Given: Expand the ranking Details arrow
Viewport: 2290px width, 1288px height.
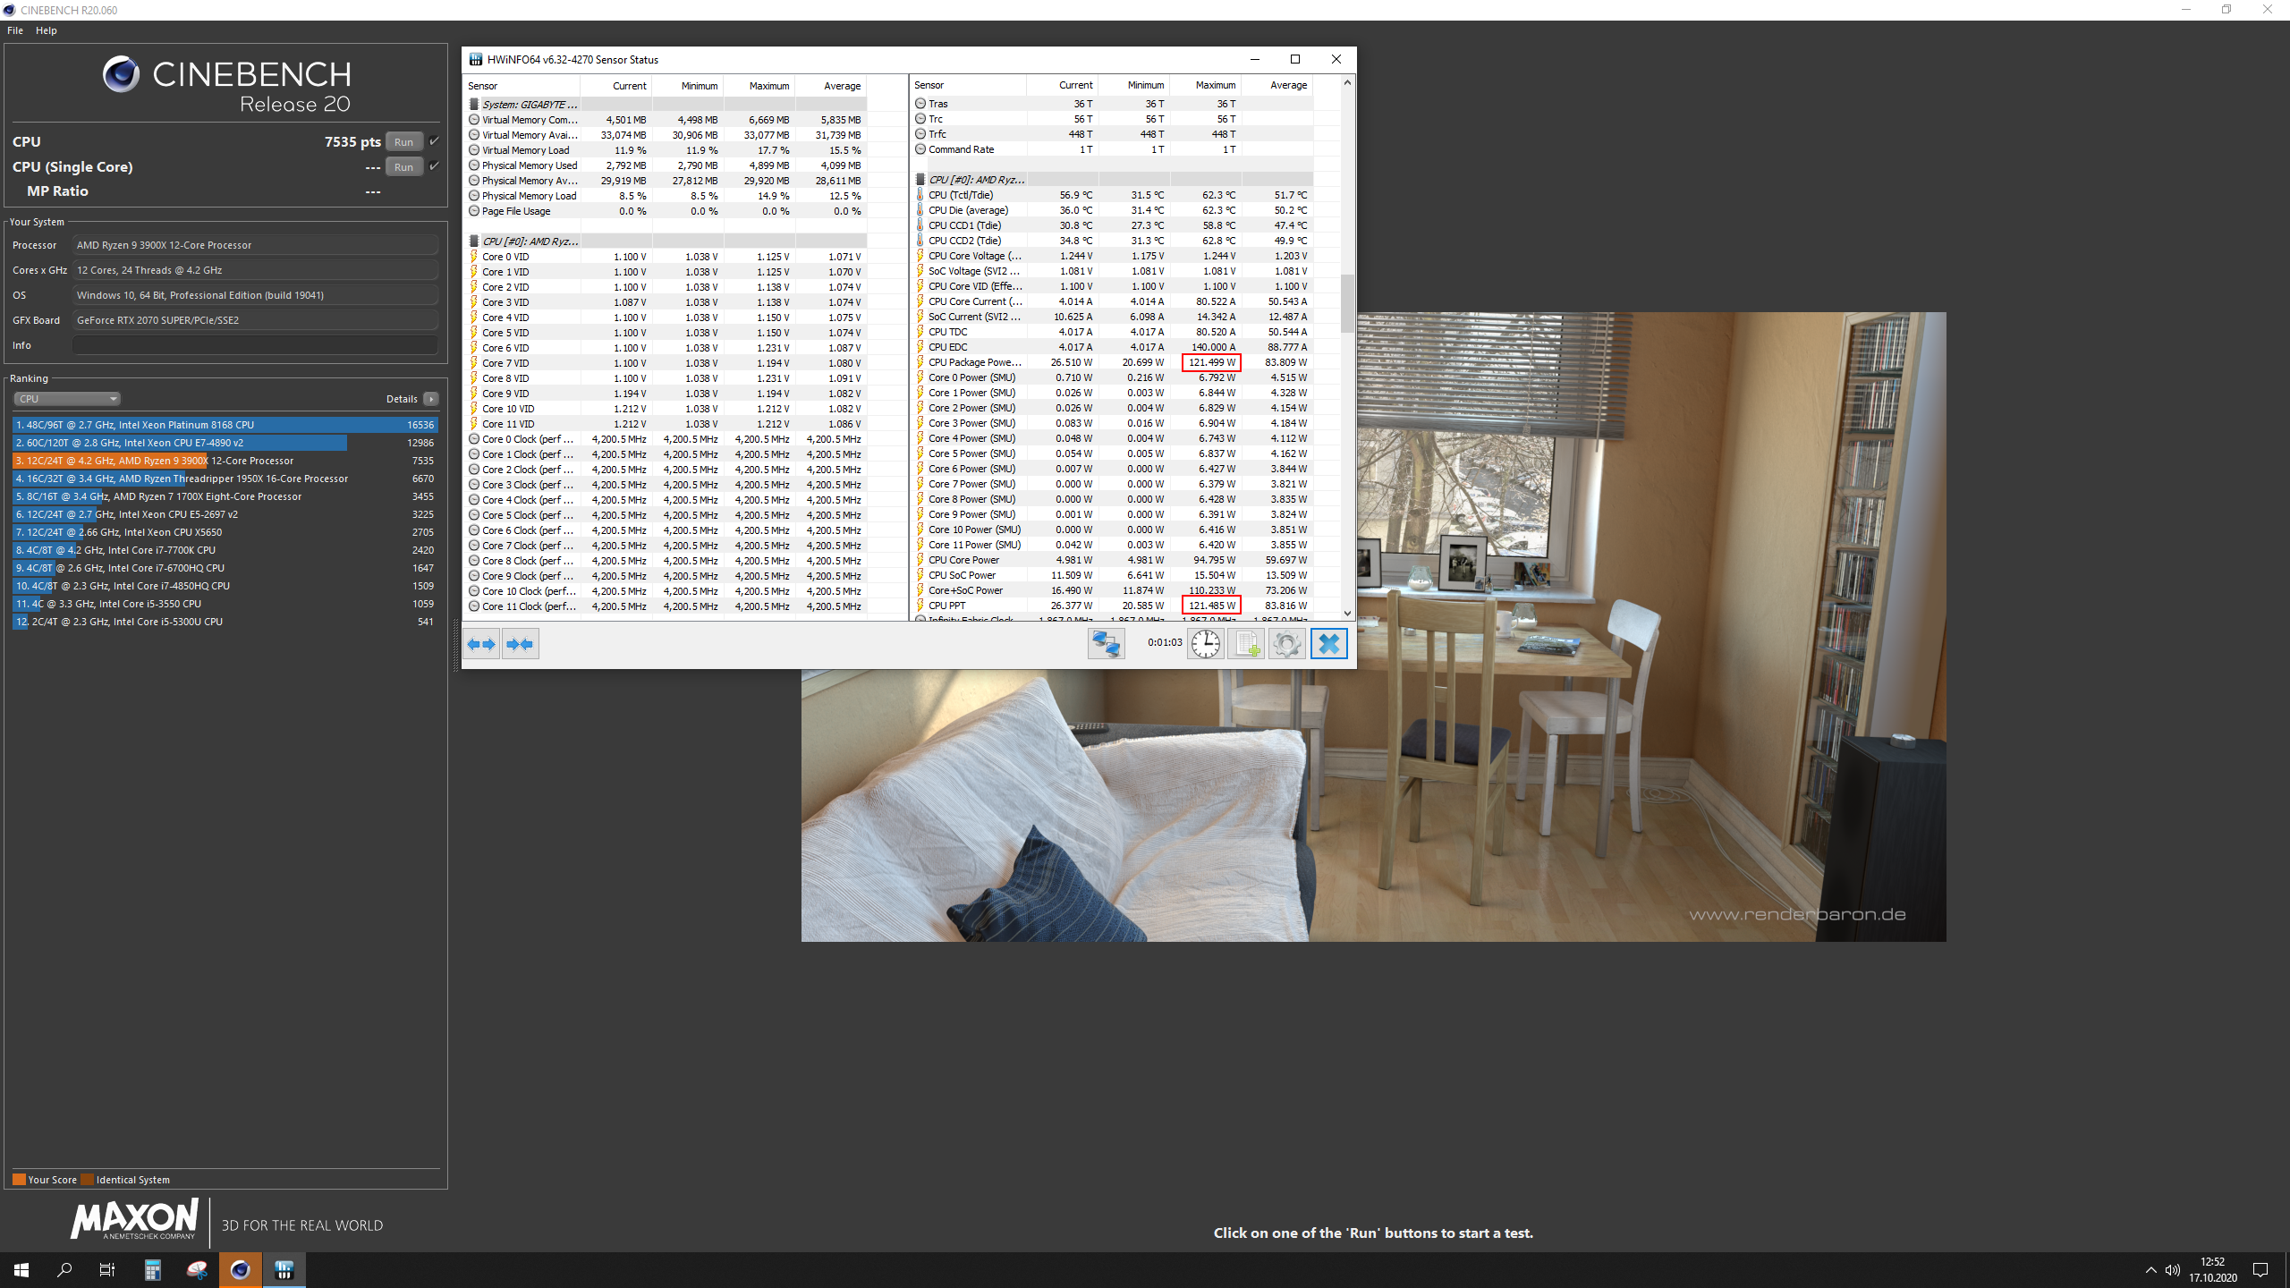Looking at the screenshot, I should tap(431, 399).
